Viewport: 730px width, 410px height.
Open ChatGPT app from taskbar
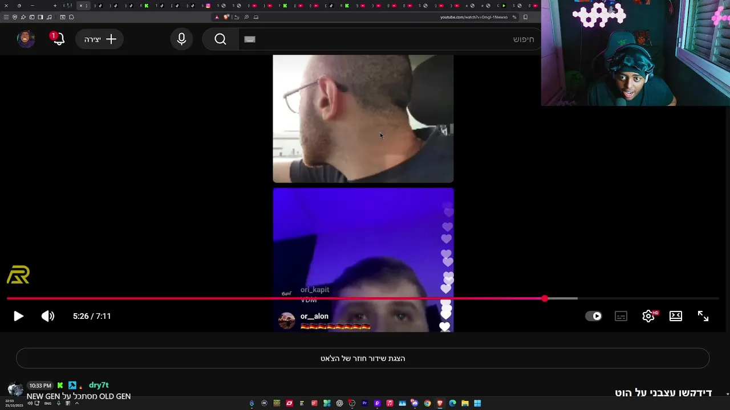coord(340,403)
